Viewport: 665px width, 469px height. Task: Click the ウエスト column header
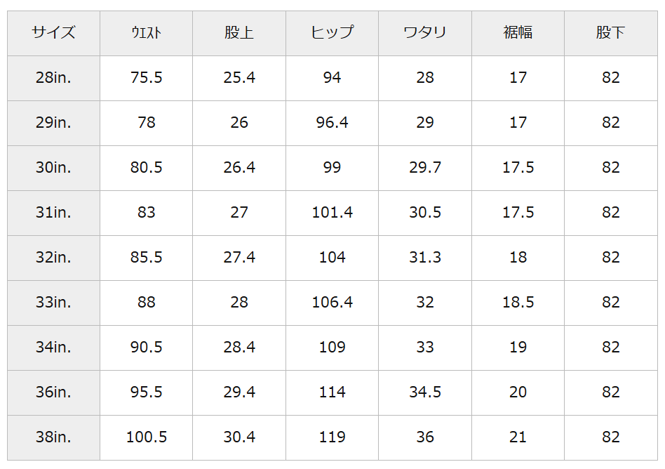pos(146,32)
